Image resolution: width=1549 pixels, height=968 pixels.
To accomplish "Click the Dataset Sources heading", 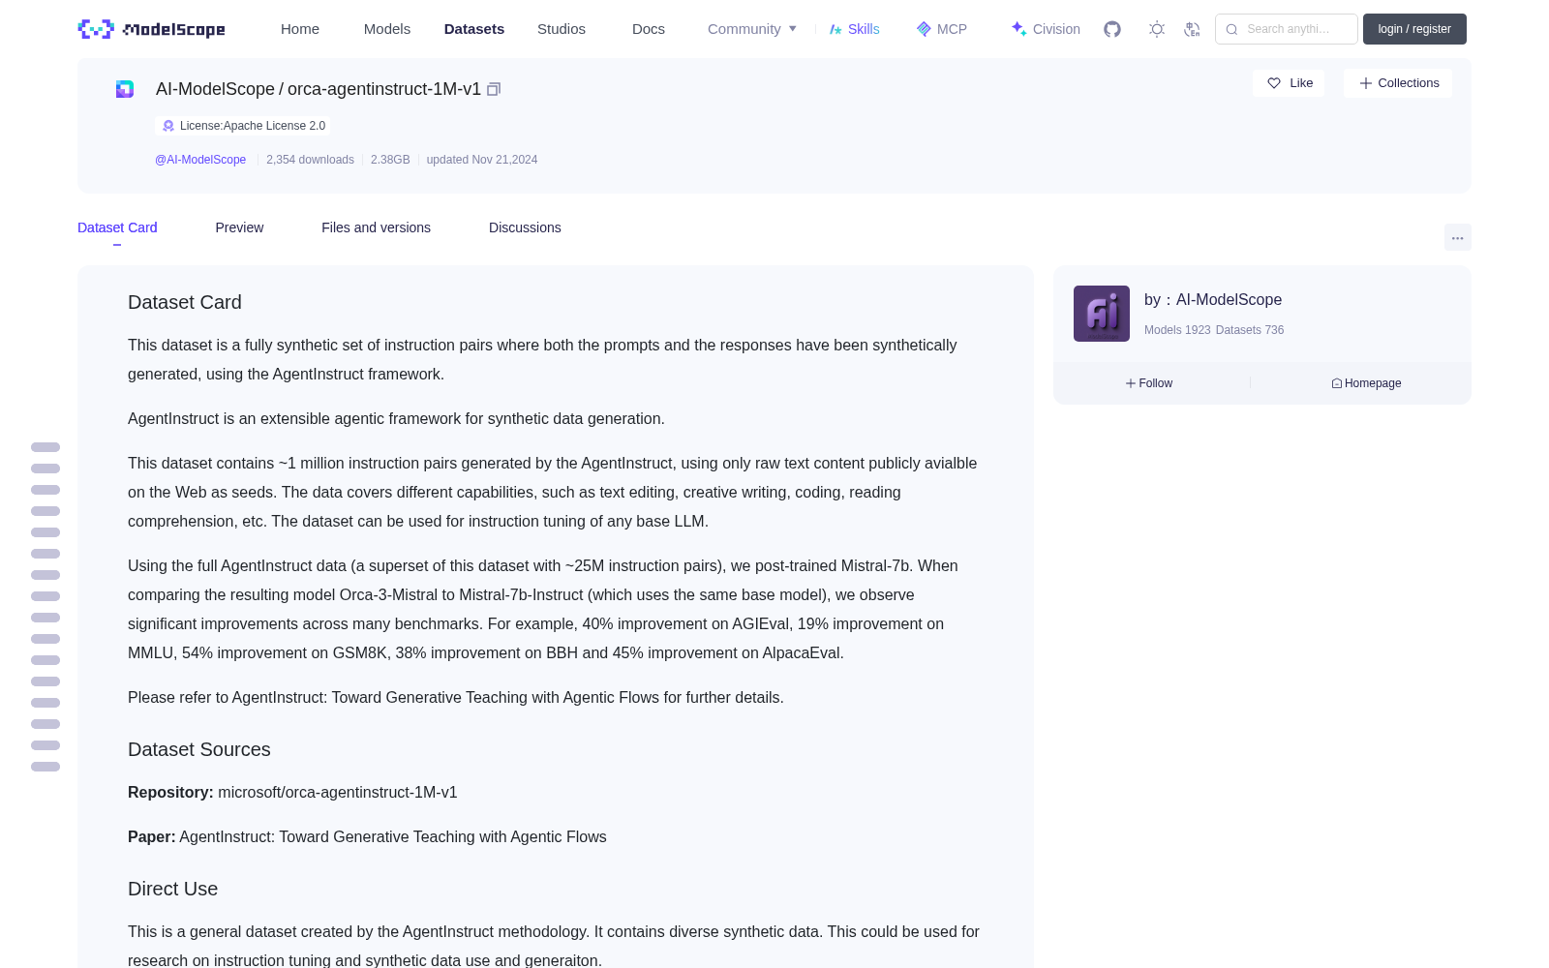I will click(199, 749).
